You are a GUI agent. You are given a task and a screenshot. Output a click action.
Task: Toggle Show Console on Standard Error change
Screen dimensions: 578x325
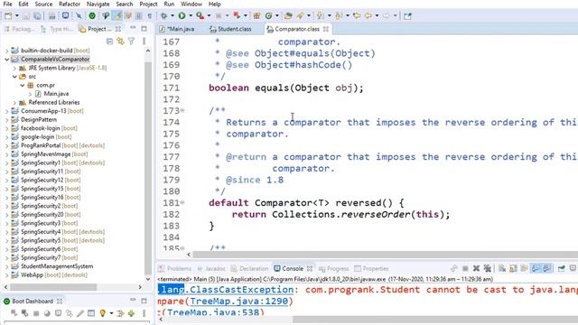coord(547,268)
